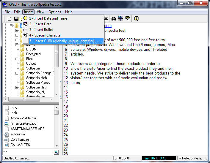This screenshot has width=210, height=163.
Task: Click the New document toolbar icon
Action: tap(9, 19)
